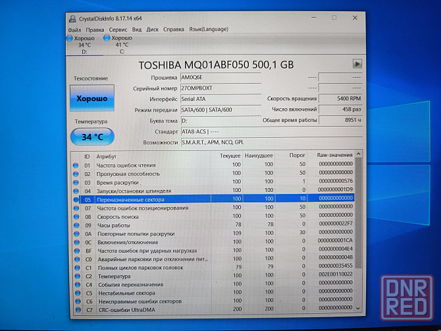
Task: Click status dot for Температура attribute
Action: [x=78, y=276]
